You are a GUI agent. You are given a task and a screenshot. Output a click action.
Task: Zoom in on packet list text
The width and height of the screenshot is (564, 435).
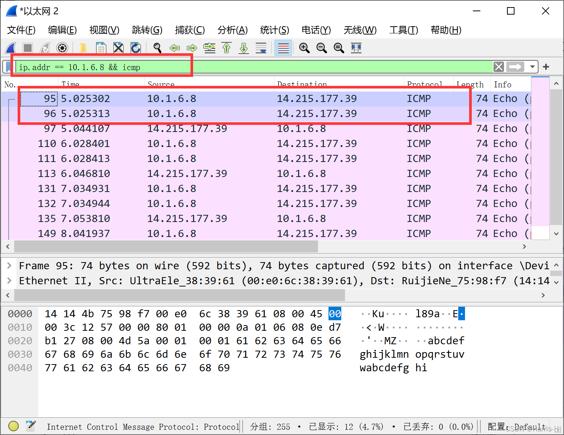[304, 48]
